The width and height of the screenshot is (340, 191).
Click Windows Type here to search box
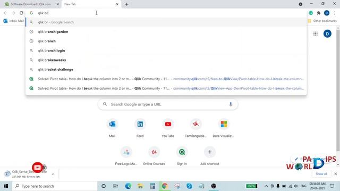[x=55, y=186]
